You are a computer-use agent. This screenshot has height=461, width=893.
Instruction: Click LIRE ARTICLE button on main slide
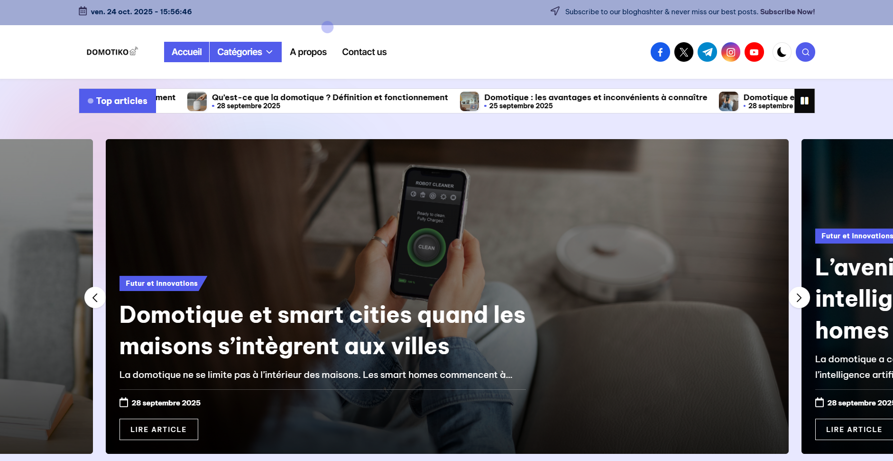tap(158, 429)
